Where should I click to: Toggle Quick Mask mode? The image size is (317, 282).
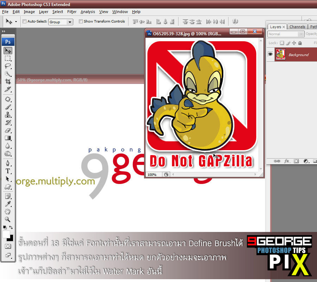pyautogui.click(x=8, y=246)
